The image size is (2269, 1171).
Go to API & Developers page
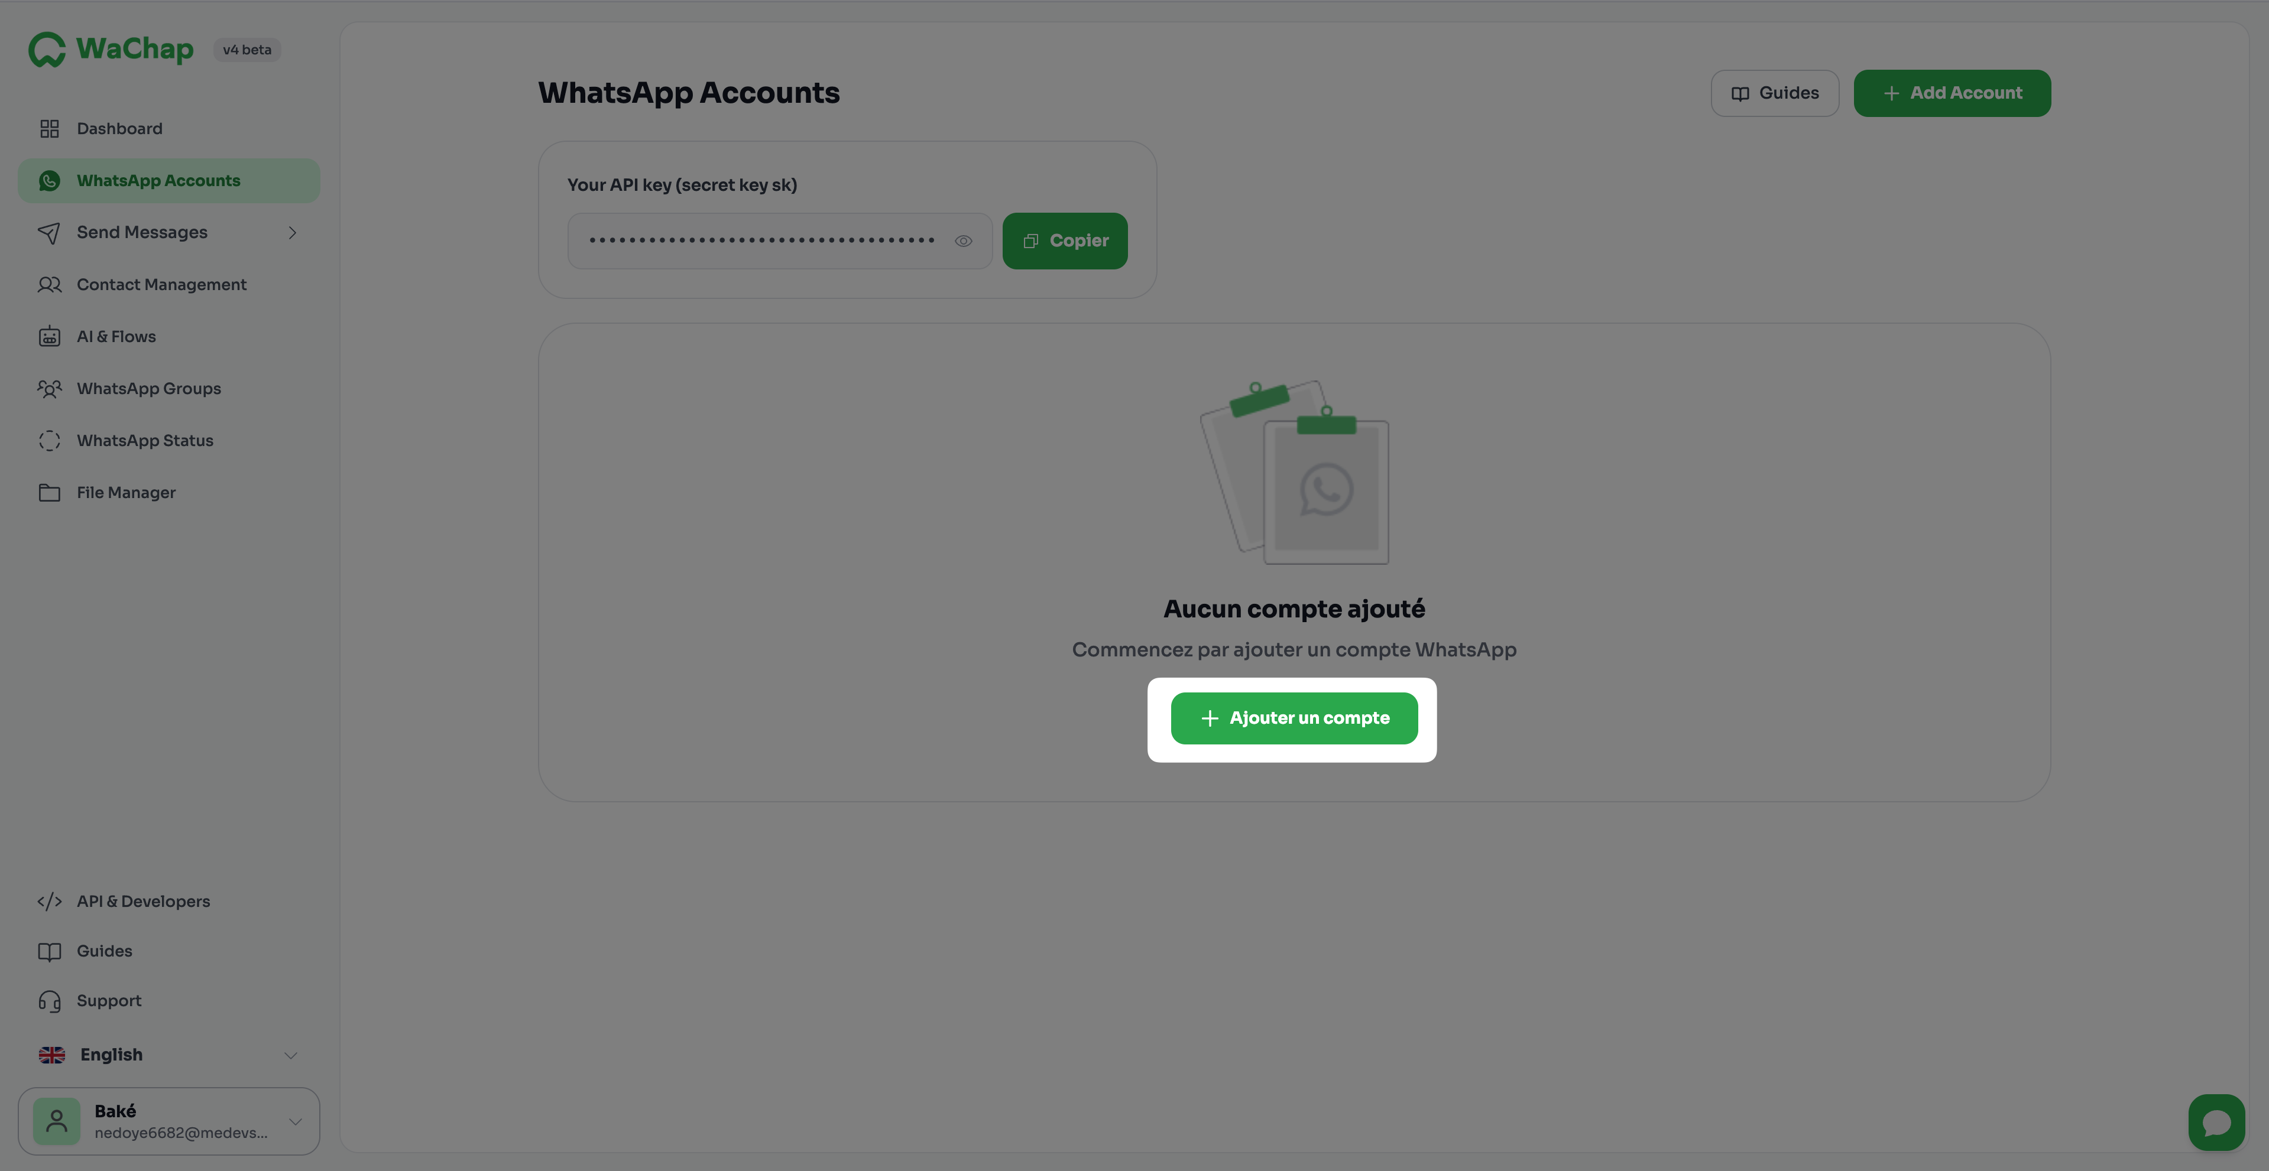click(142, 901)
